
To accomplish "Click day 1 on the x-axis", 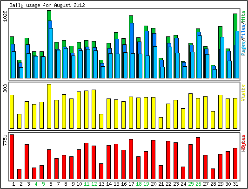I will [x=13, y=184].
